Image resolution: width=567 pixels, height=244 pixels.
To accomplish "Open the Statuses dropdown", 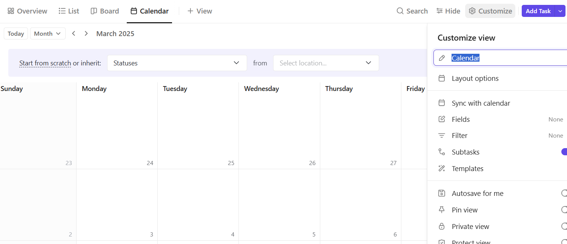I will (x=177, y=63).
